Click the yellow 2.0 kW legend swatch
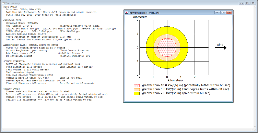This screenshot has height=133, width=258. 137,93
